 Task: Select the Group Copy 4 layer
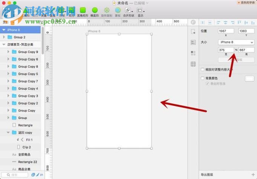click(x=20, y=88)
